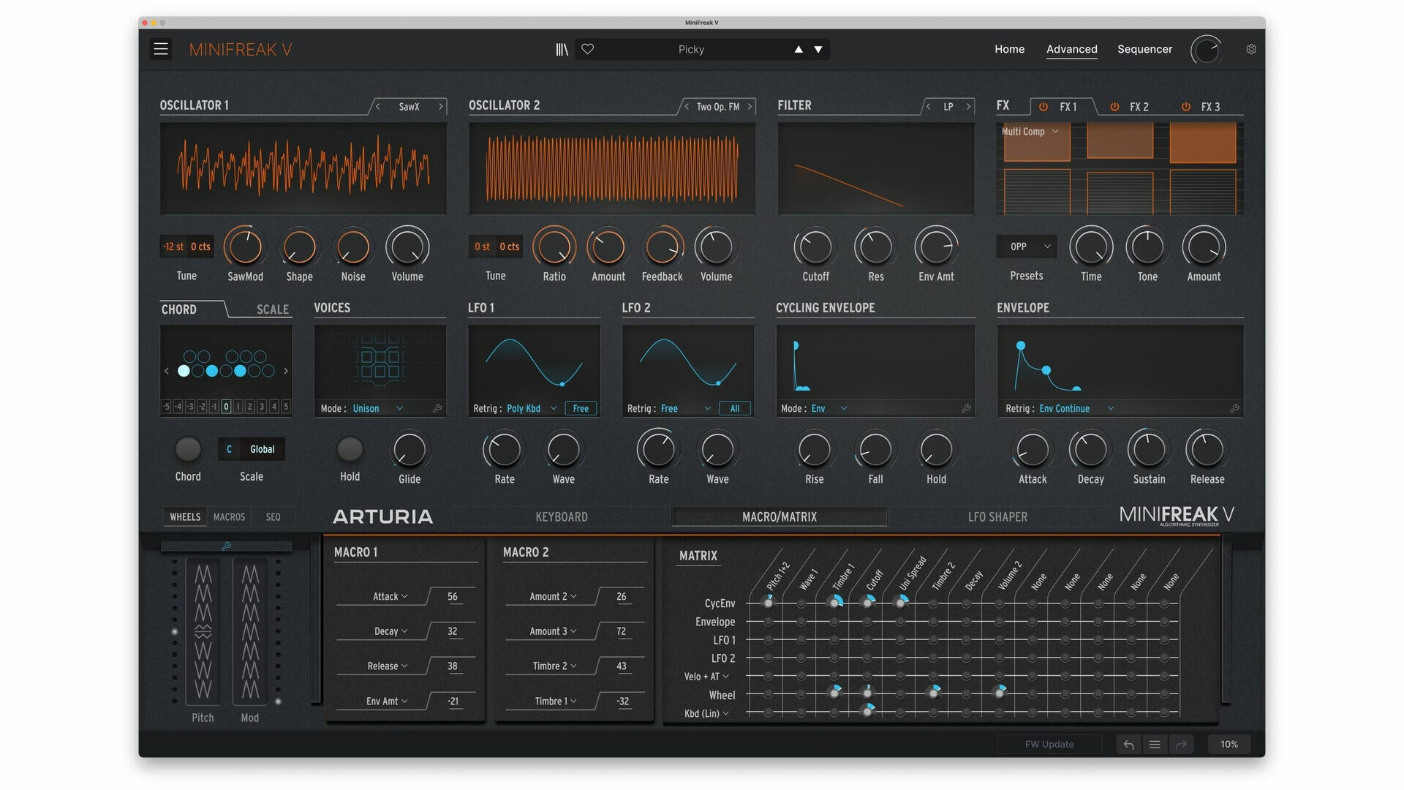Image resolution: width=1404 pixels, height=790 pixels.
Task: Favorite the Picky preset with heart icon
Action: pyautogui.click(x=587, y=49)
